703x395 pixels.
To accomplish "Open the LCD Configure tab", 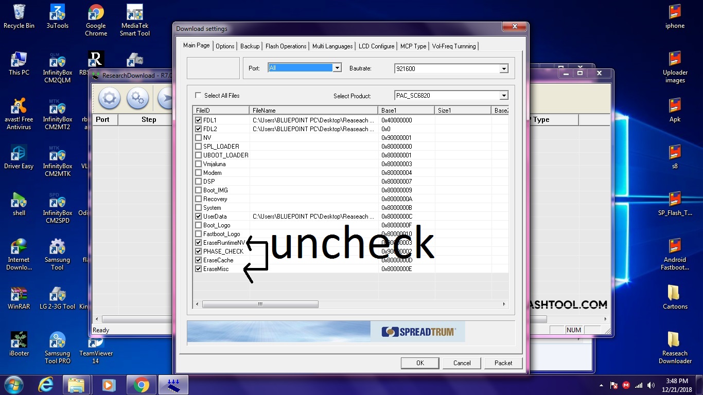I will point(376,46).
